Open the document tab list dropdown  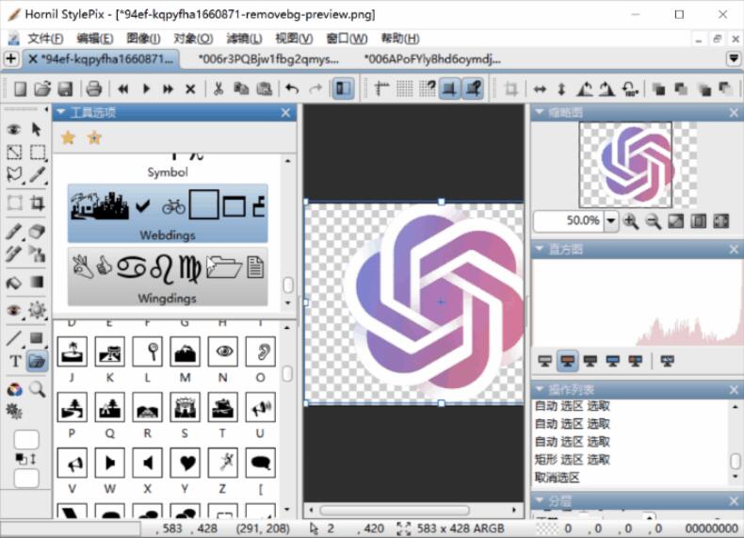[734, 58]
